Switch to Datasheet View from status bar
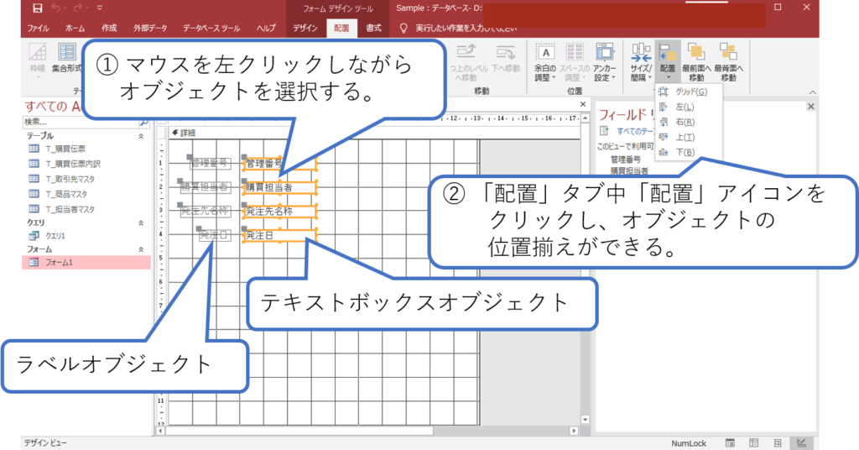859x450 pixels. tap(754, 443)
